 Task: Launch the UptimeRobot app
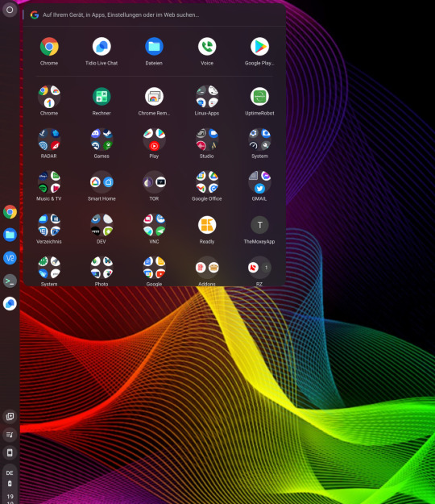pyautogui.click(x=259, y=97)
